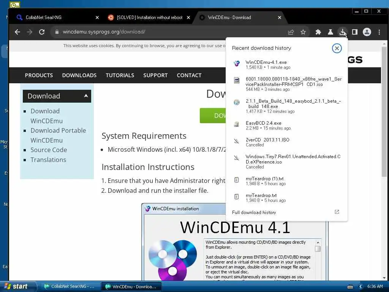
Task: Click the myTeardrop (1).txt document icon
Action: click(237, 180)
